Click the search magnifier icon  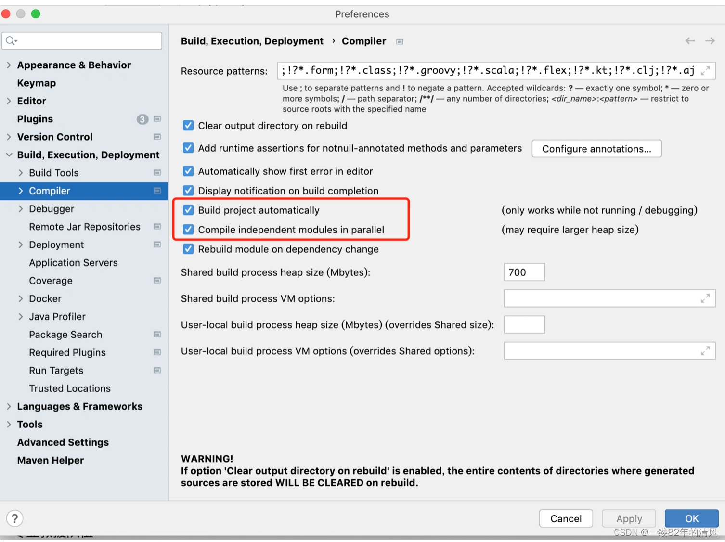pyautogui.click(x=11, y=41)
